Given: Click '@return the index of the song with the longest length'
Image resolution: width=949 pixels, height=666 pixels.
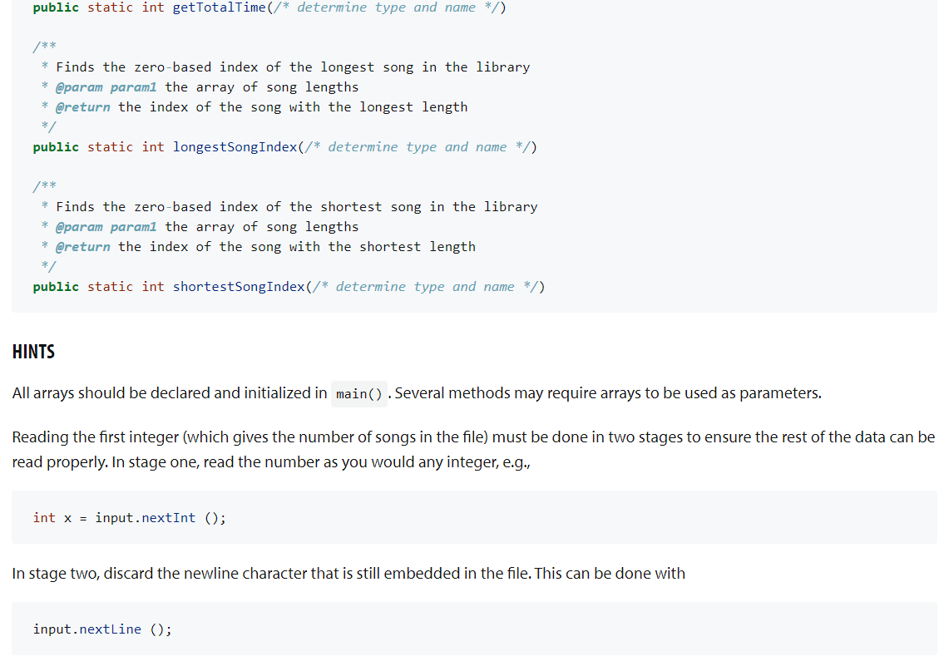Looking at the screenshot, I should tap(261, 107).
